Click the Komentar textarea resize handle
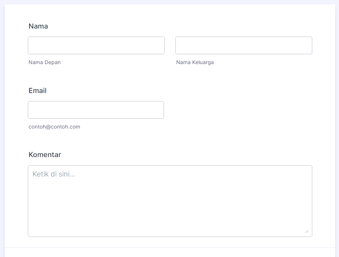The image size is (339, 257). tap(306, 231)
